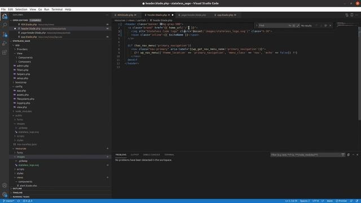Go to previous match in Find widget
The image size is (361, 203).
316,25
